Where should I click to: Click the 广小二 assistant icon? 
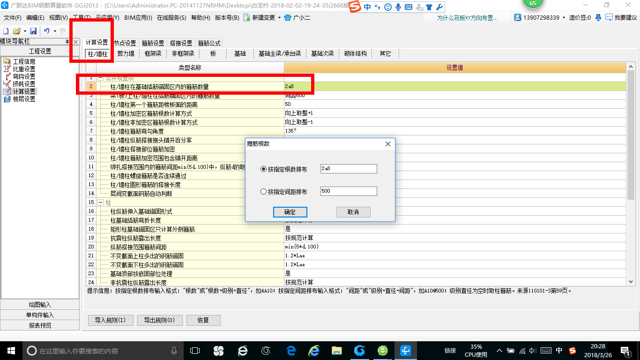(289, 18)
